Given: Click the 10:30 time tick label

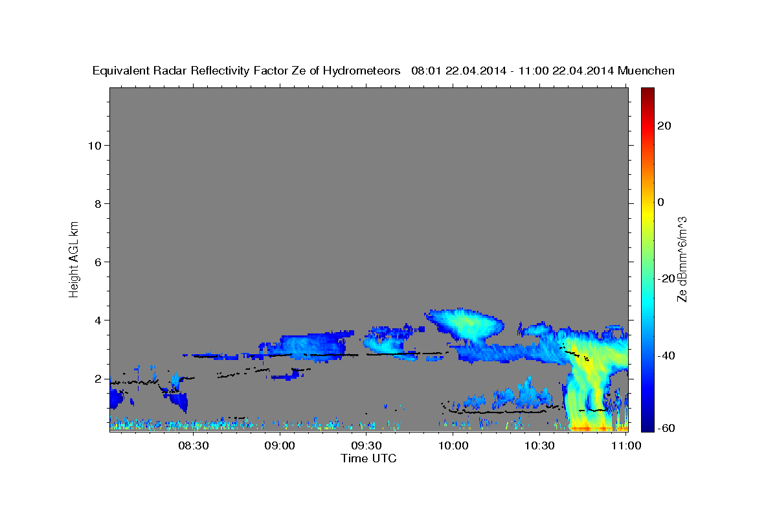Looking at the screenshot, I should (x=539, y=445).
